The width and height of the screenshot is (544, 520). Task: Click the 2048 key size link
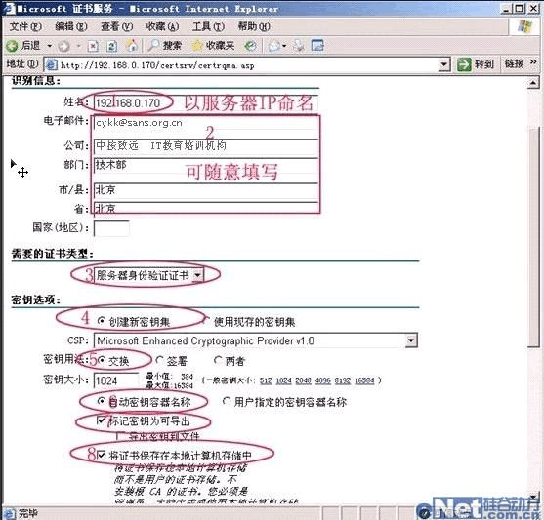click(x=303, y=380)
